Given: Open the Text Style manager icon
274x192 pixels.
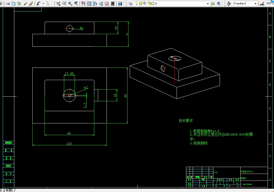Looking at the screenshot, I should [229, 4].
